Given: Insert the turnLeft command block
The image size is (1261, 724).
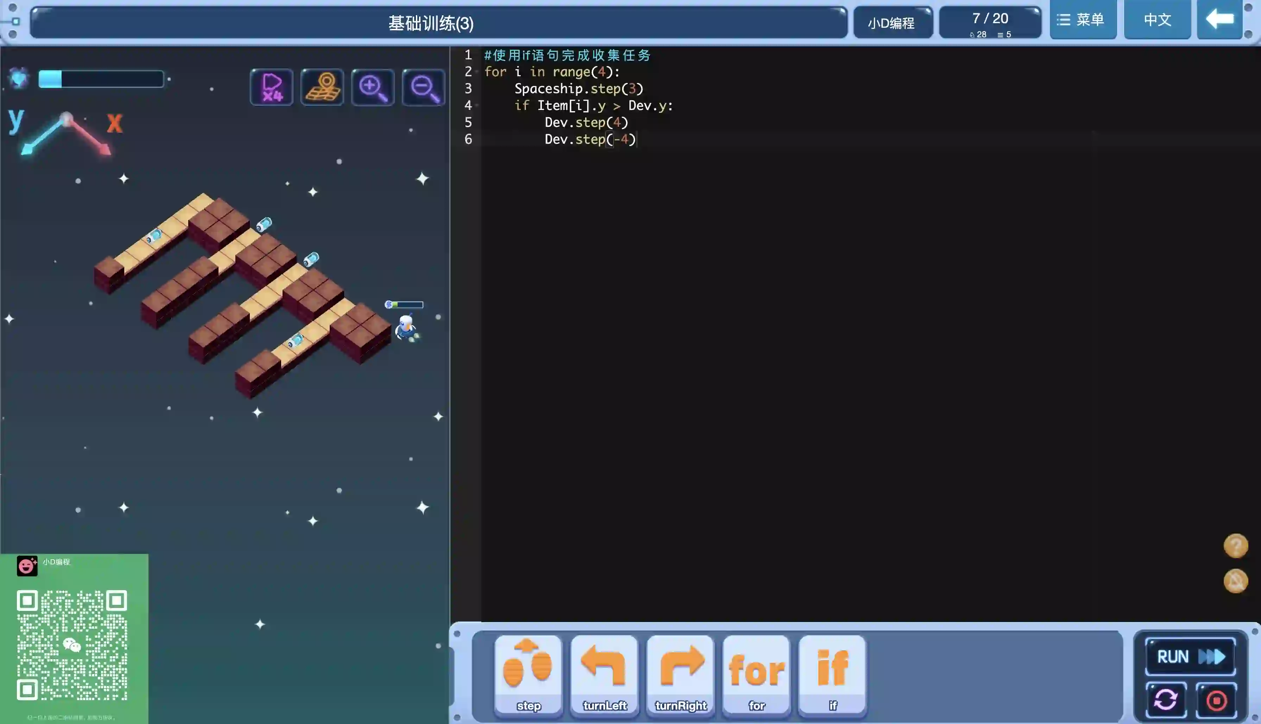Looking at the screenshot, I should coord(604,674).
